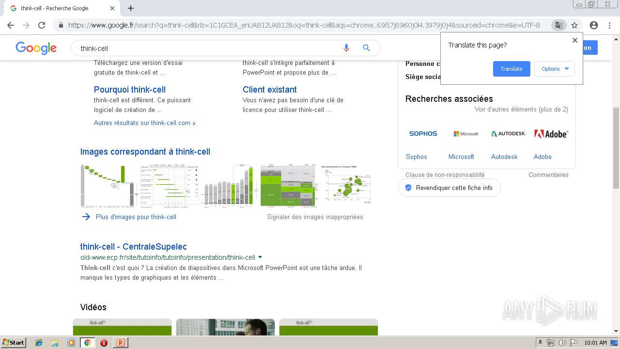620x349 pixels.
Task: Open the Chrome profile avatar icon
Action: point(594,25)
